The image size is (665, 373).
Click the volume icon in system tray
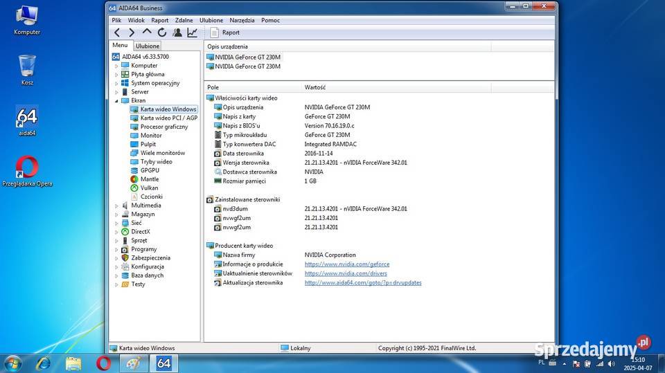tap(611, 364)
